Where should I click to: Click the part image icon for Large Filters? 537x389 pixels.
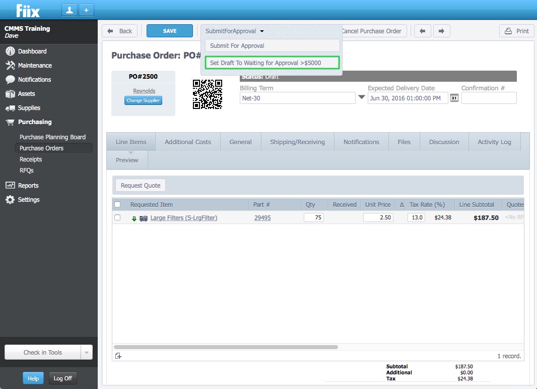(144, 218)
